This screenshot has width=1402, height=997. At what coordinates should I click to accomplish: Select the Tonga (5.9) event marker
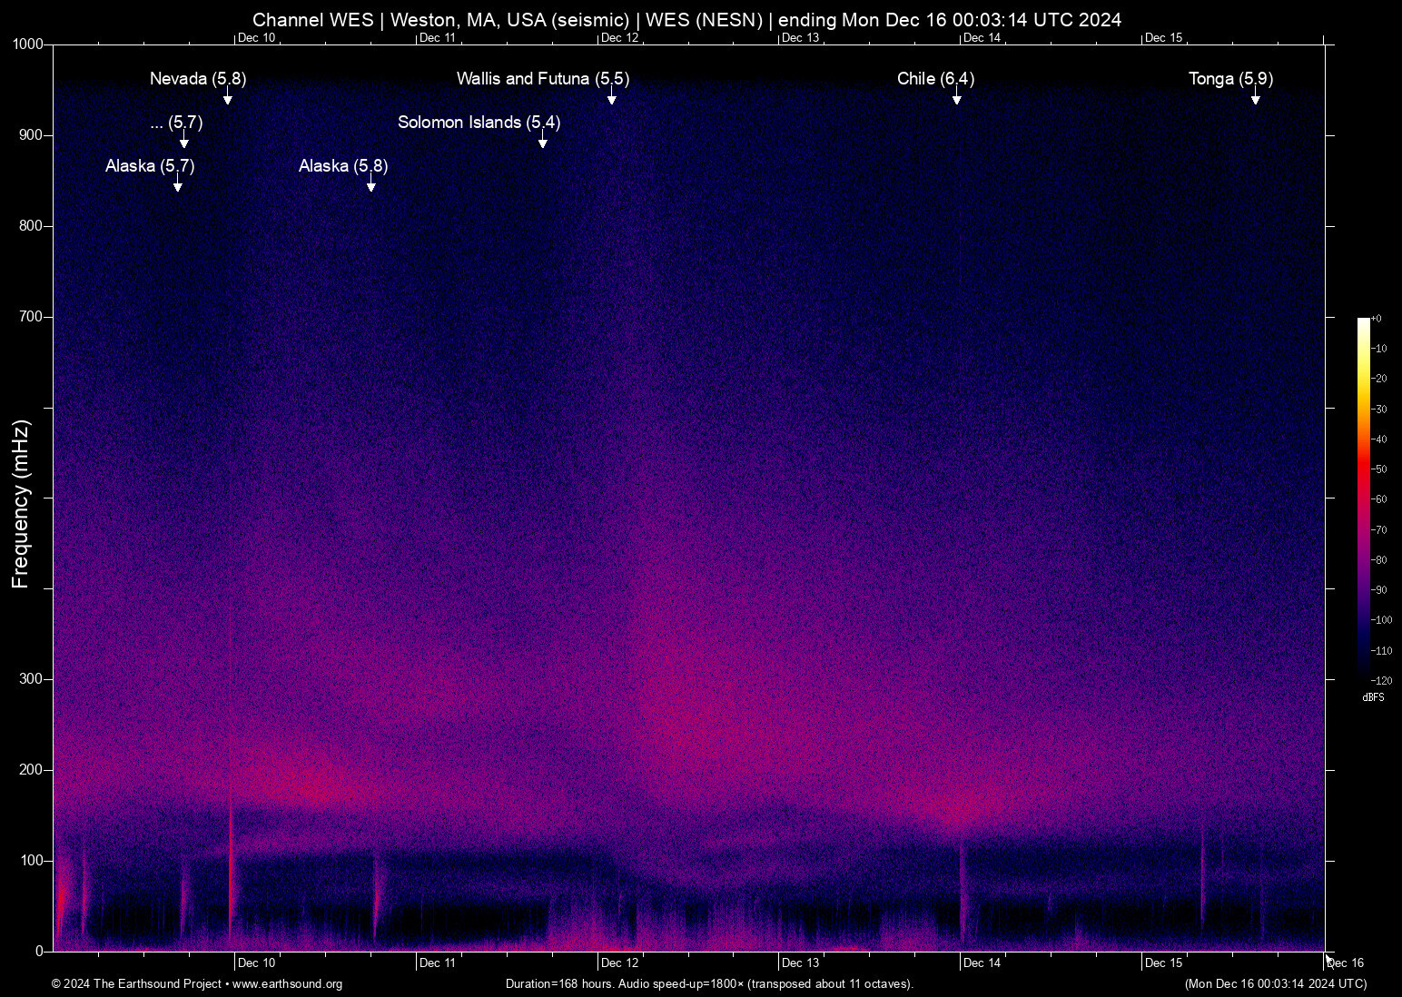(x=1230, y=80)
